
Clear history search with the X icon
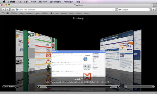[x=153, y=87]
